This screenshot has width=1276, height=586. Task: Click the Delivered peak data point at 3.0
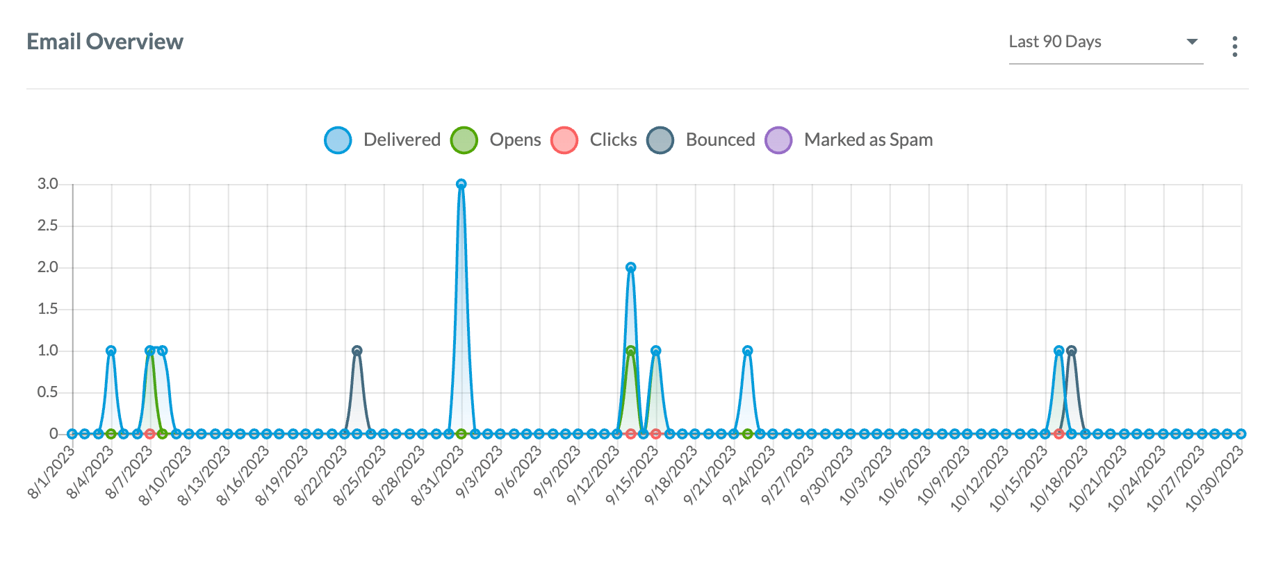point(461,185)
